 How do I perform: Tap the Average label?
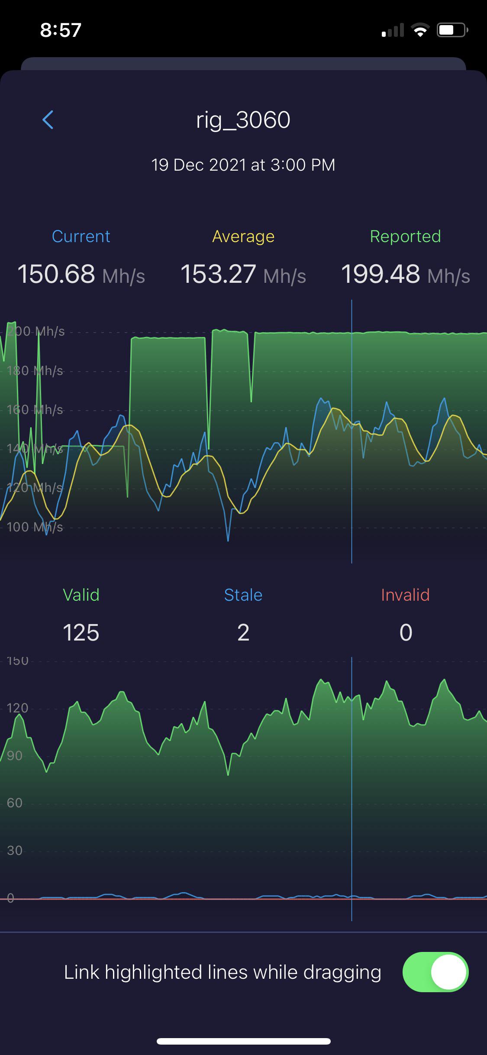243,236
